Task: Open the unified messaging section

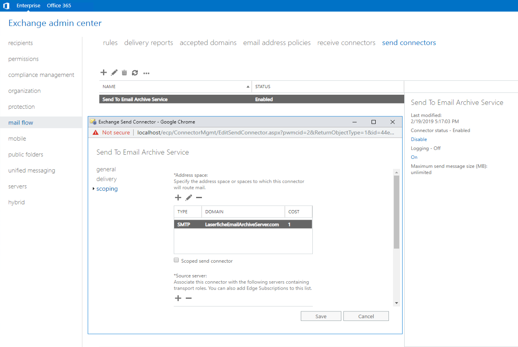Action: click(31, 170)
